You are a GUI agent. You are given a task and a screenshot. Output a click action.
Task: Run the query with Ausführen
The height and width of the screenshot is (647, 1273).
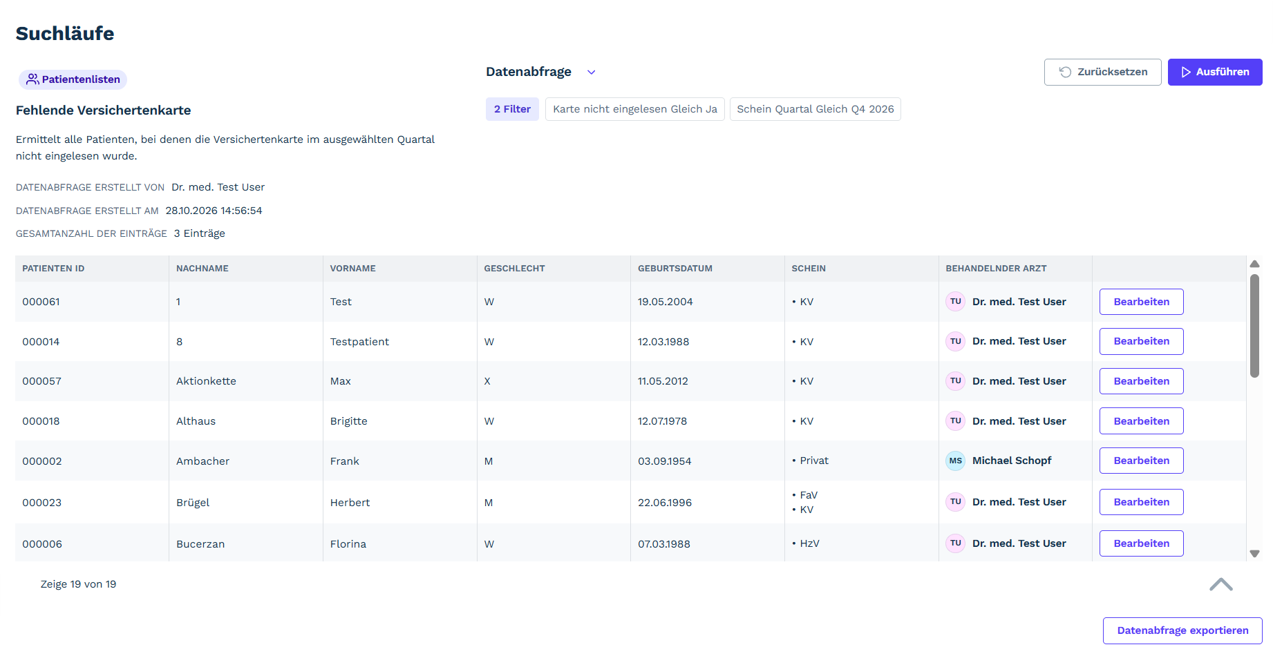pyautogui.click(x=1214, y=72)
